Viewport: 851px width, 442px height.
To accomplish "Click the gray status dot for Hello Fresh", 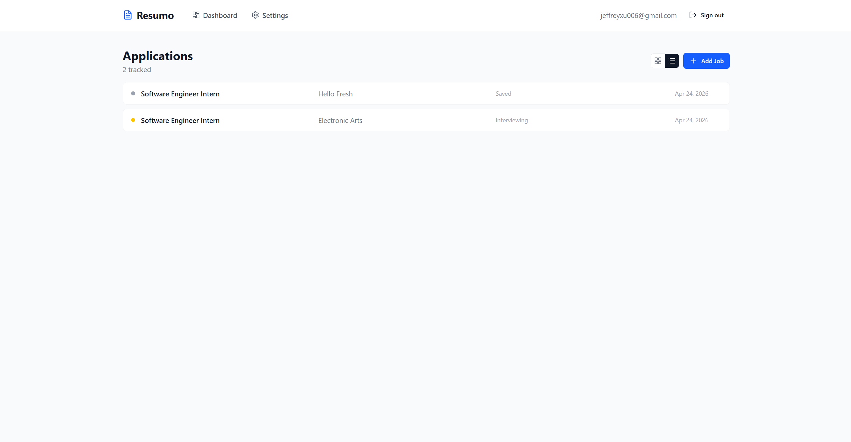I will click(133, 94).
